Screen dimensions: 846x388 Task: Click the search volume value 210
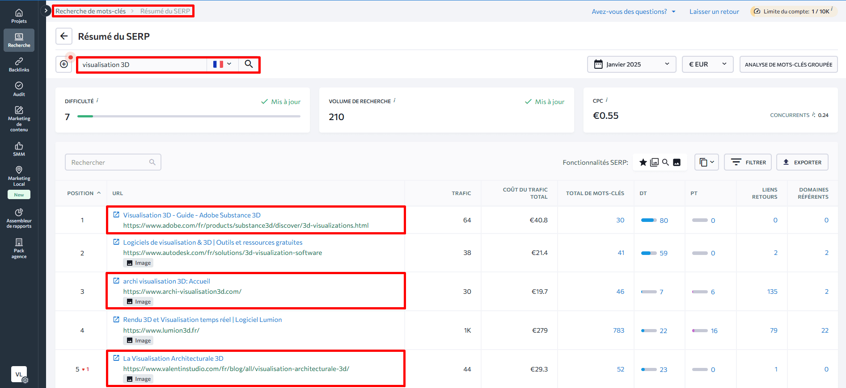[x=336, y=117]
